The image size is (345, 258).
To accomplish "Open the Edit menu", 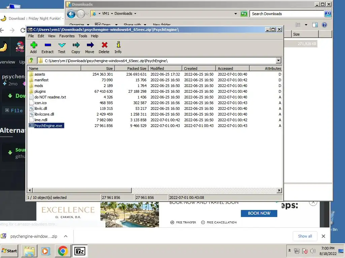I will click(x=41, y=36).
